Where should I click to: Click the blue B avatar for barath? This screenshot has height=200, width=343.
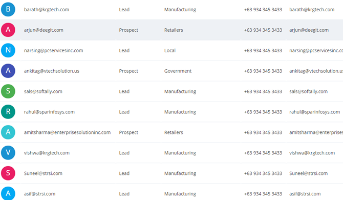[x=8, y=9]
